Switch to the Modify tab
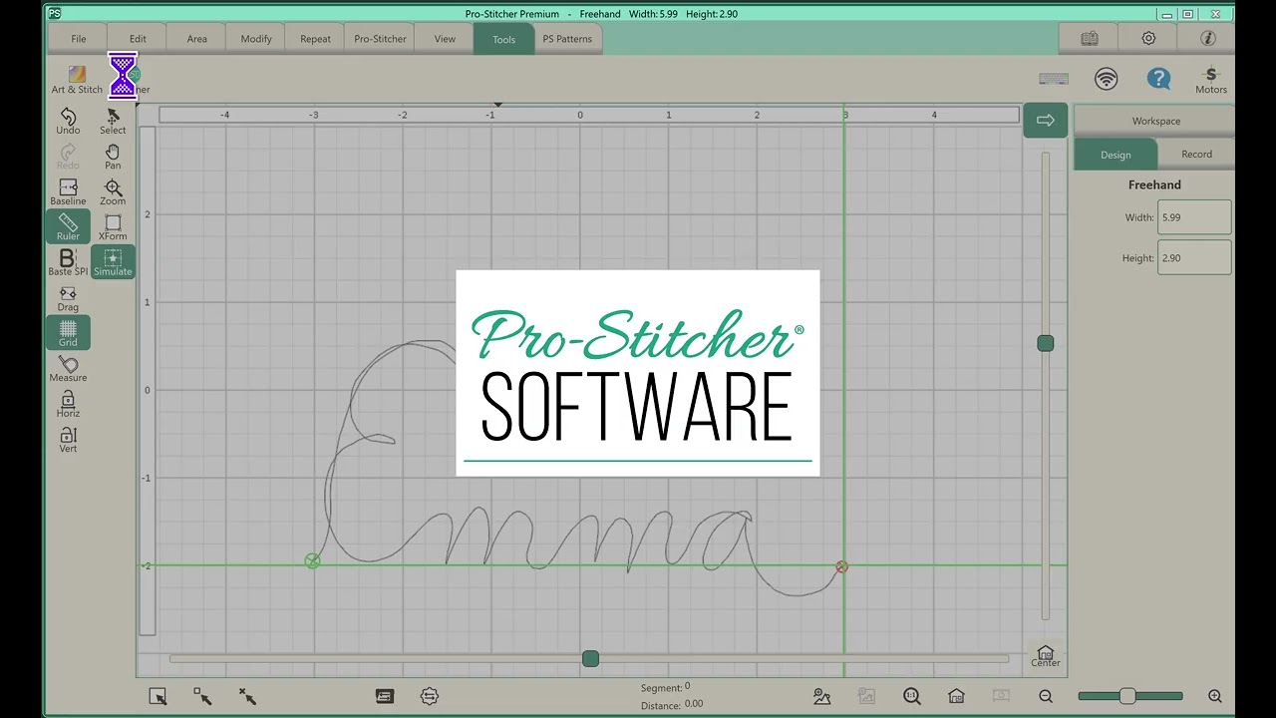The height and width of the screenshot is (718, 1276). pos(256,39)
